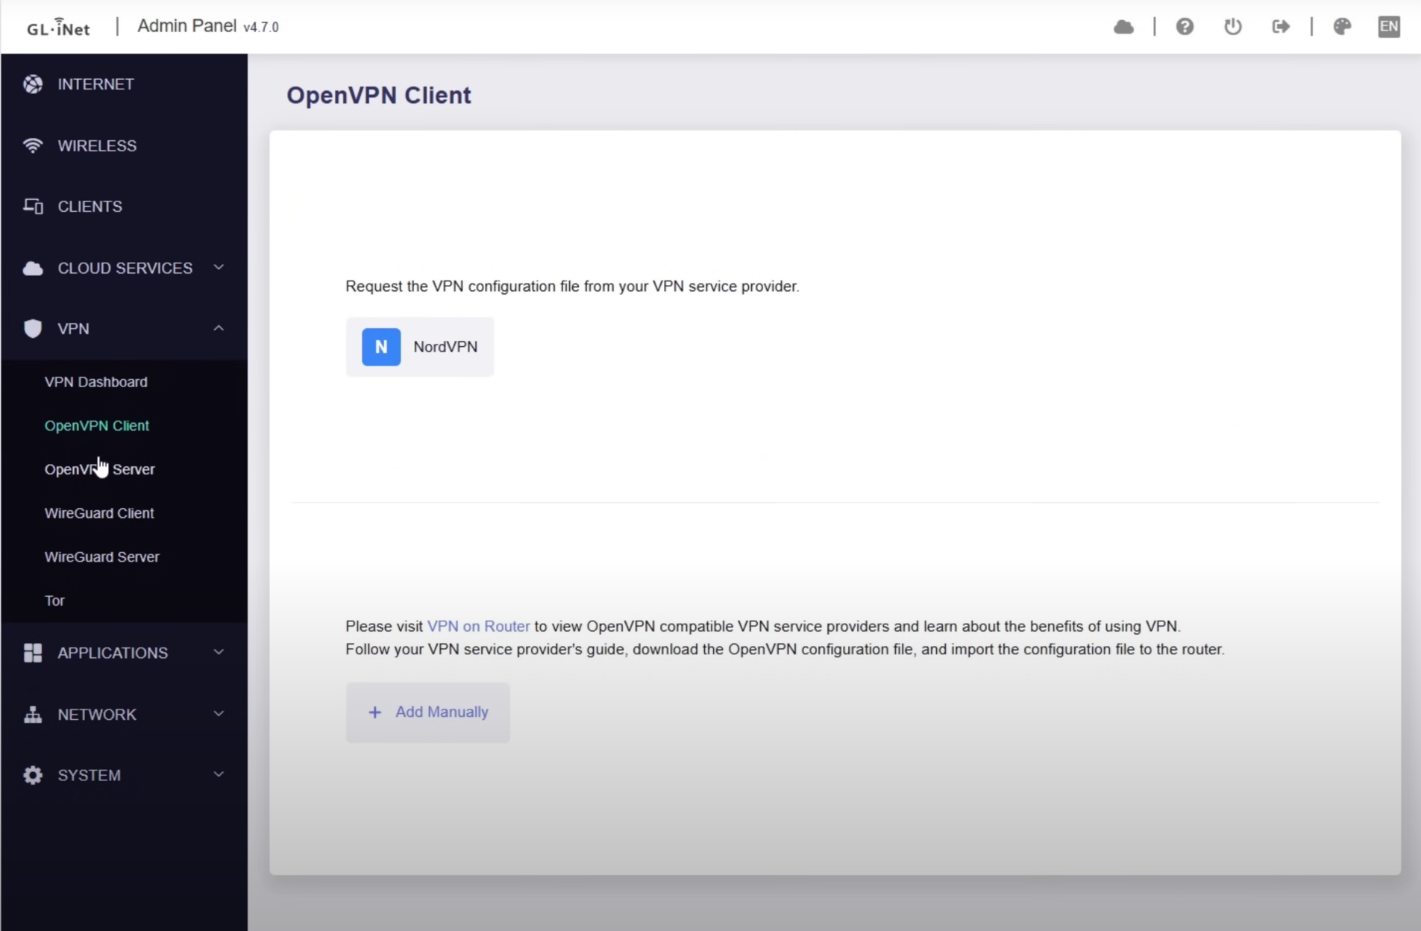Click the Applications grid icon in sidebar
The image size is (1421, 931).
[33, 653]
